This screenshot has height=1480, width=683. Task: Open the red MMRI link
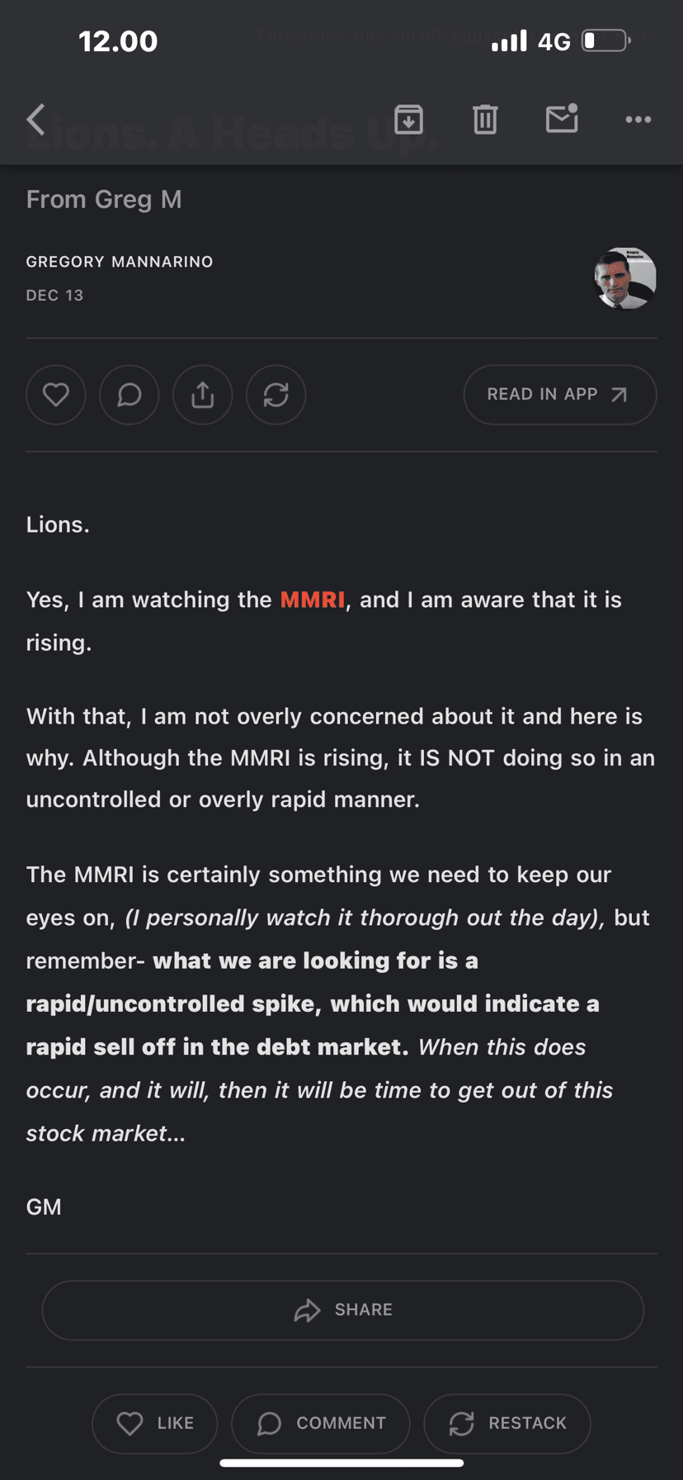pyautogui.click(x=313, y=600)
